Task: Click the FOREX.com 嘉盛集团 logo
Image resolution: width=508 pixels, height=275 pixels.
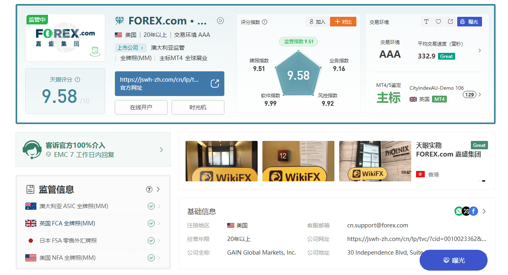Action: point(65,38)
